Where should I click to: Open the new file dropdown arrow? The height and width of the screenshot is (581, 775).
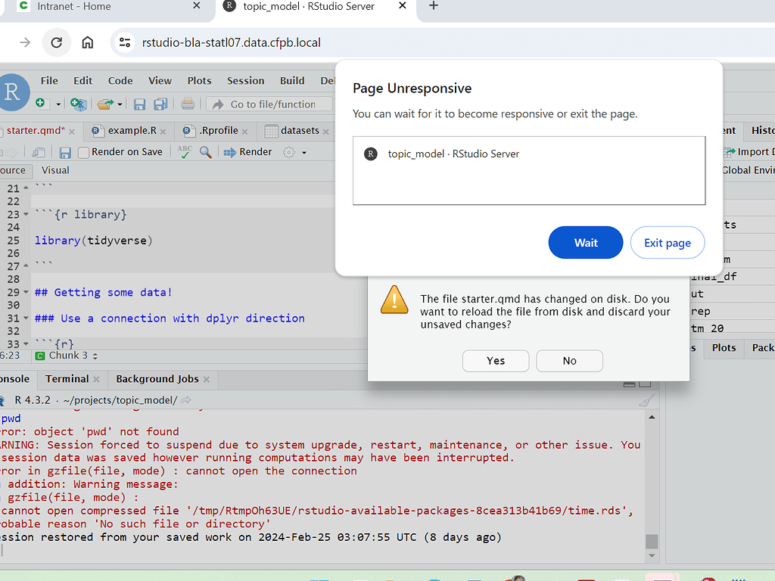pos(58,104)
